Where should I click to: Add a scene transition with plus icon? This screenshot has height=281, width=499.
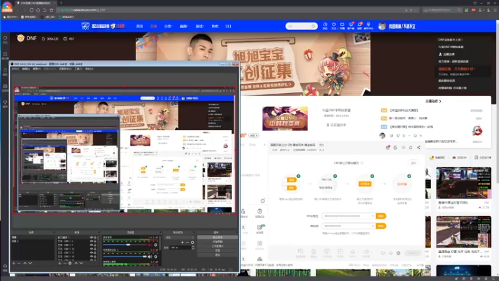(x=182, y=242)
